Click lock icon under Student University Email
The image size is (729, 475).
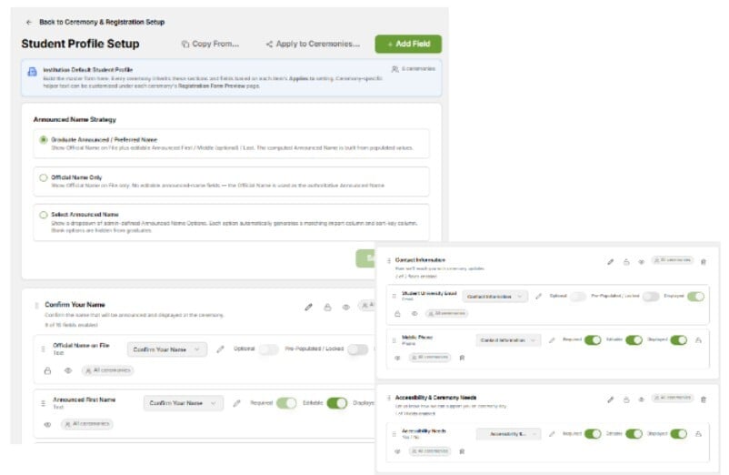[397, 314]
